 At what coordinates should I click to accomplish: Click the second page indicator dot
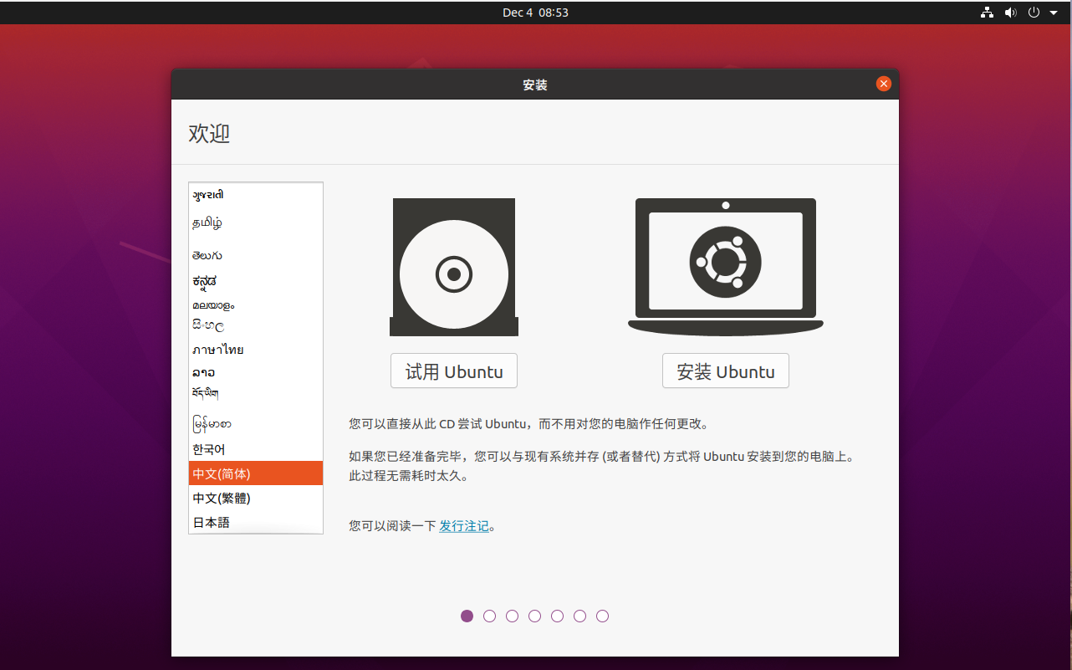[489, 616]
